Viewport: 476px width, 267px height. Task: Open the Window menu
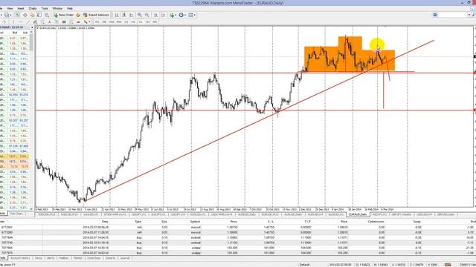(57, 8)
